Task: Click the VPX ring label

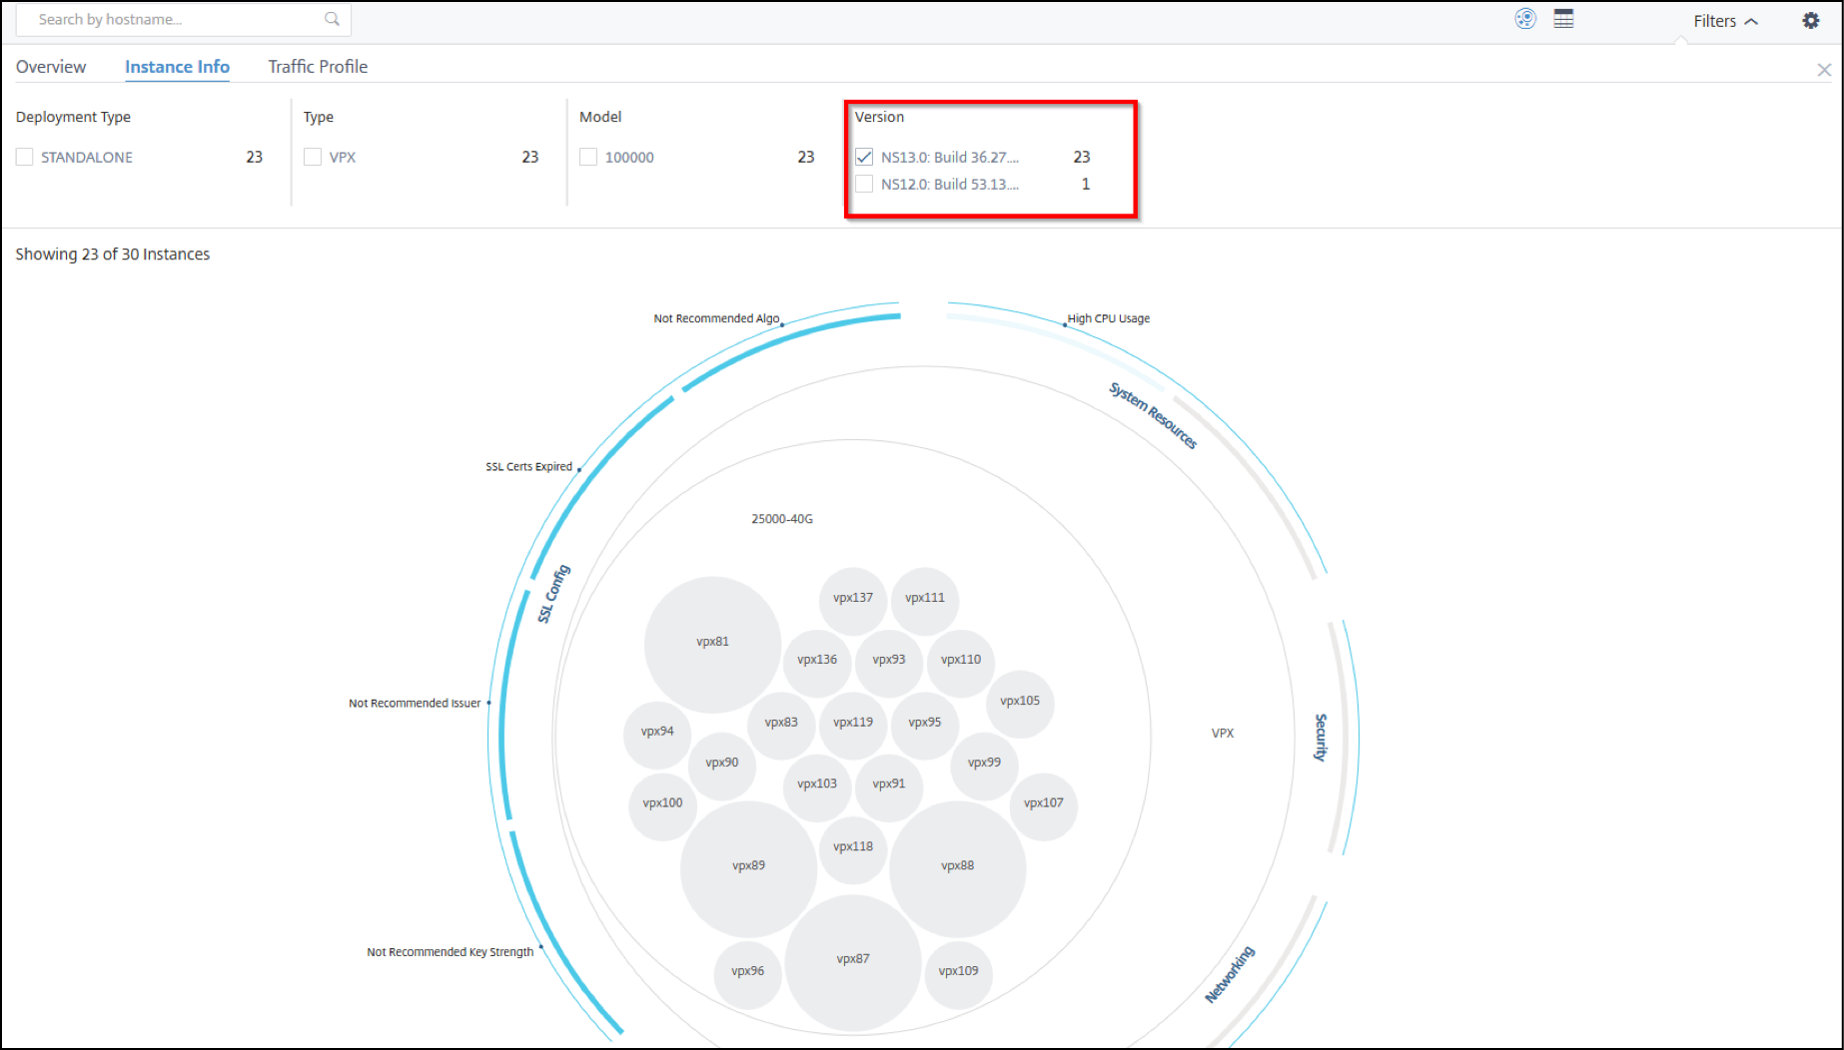Action: (1223, 733)
